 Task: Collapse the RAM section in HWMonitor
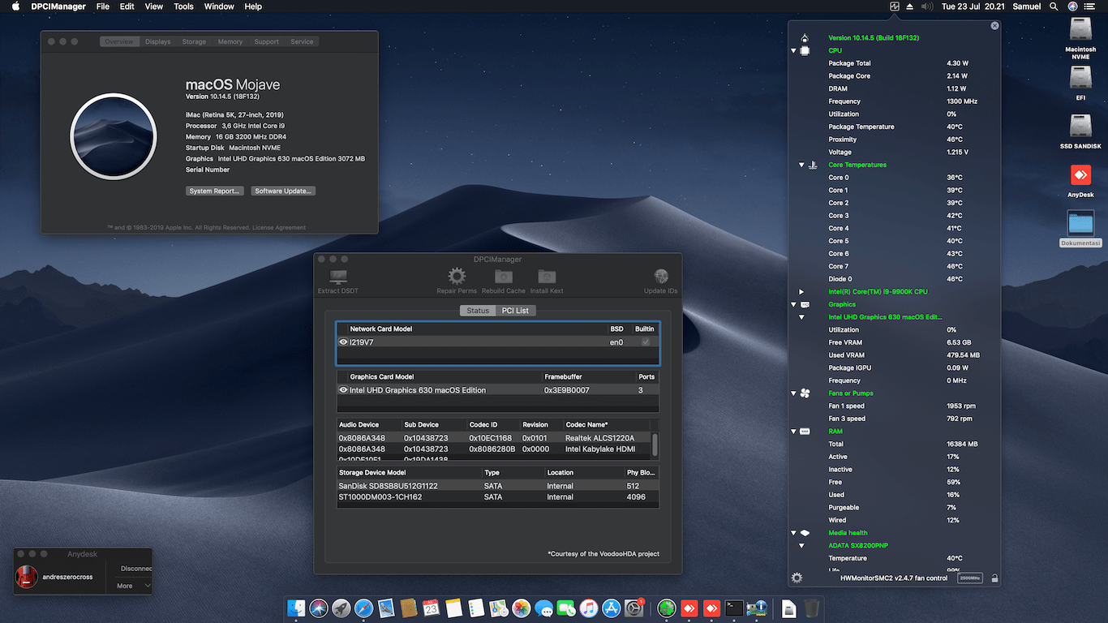coord(794,432)
